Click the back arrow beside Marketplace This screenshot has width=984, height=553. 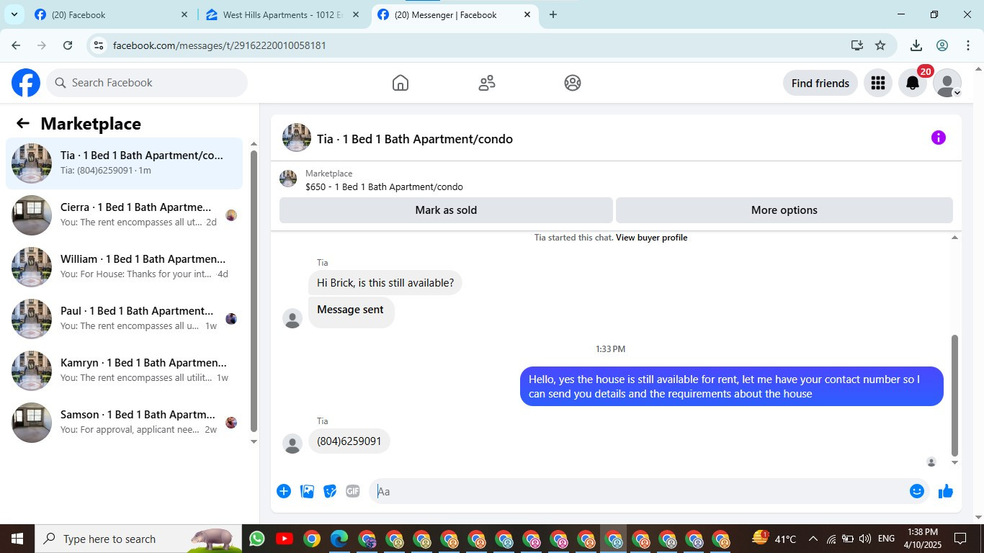pyautogui.click(x=23, y=123)
